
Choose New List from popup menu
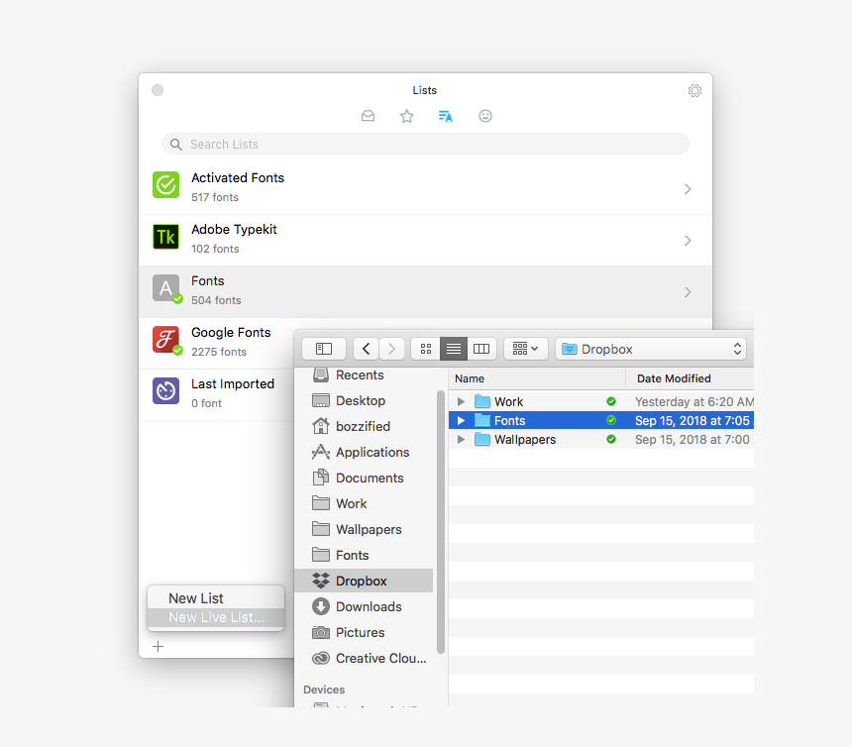[216, 598]
